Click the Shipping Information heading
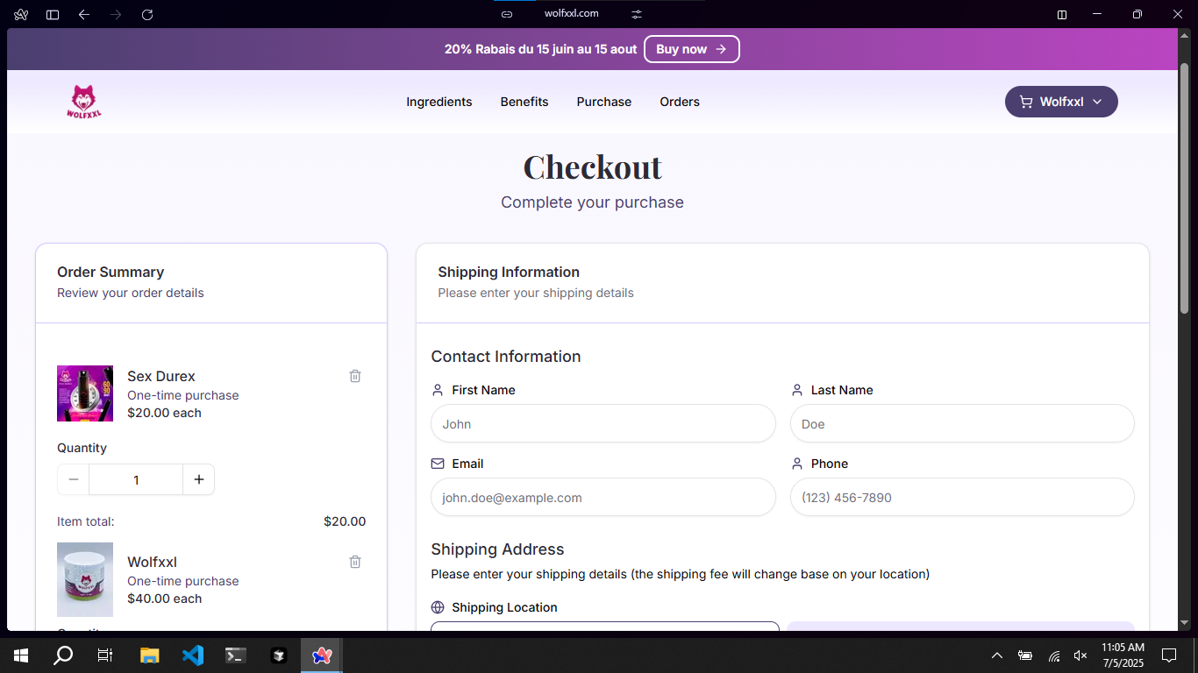The width and height of the screenshot is (1198, 673). 509,272
